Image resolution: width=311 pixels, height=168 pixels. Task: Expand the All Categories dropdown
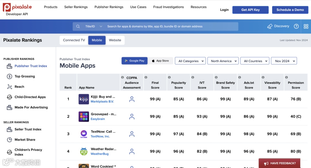tap(190, 61)
